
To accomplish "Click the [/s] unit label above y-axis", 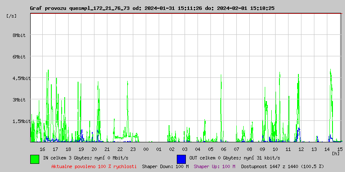I will coord(12,16).
